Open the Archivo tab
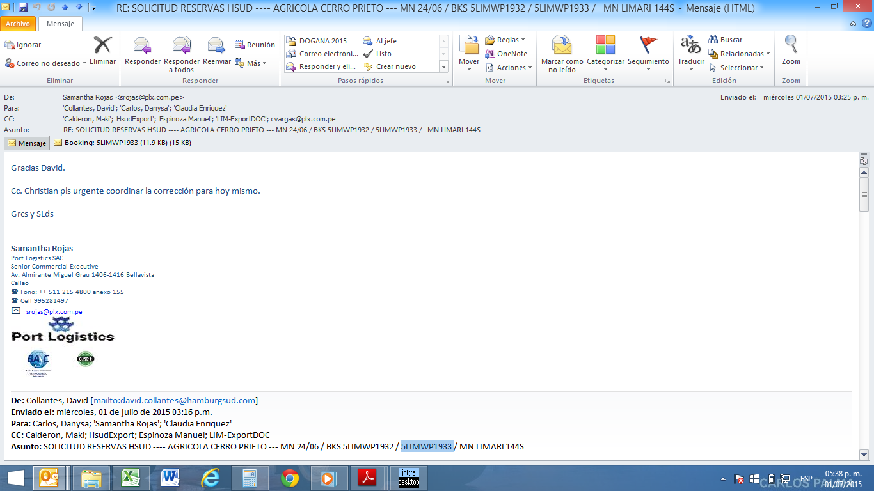The image size is (874, 491). pos(18,24)
